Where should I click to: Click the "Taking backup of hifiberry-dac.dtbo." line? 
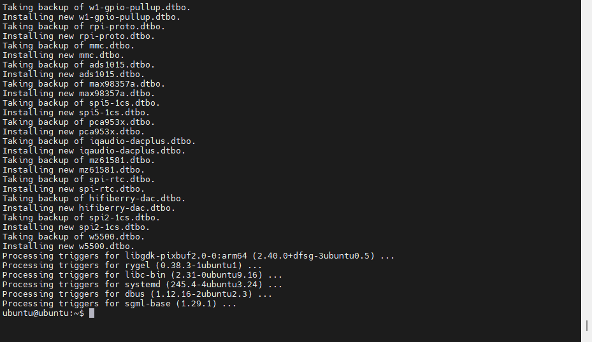tap(94, 199)
